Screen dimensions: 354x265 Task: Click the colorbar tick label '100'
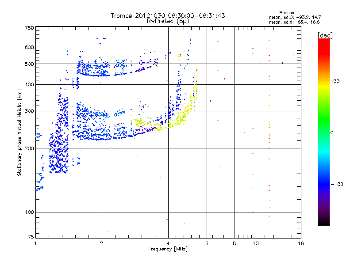click(x=335, y=81)
